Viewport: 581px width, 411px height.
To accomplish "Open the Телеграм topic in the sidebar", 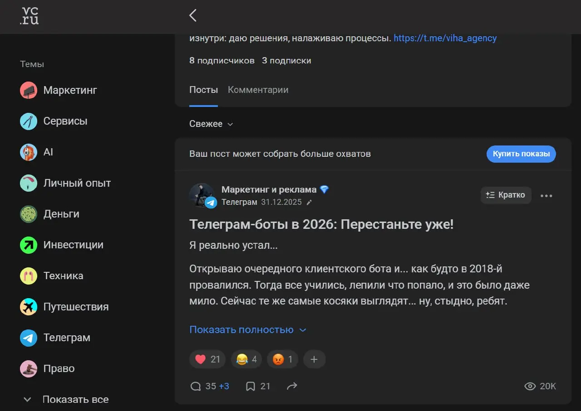I will tap(67, 338).
